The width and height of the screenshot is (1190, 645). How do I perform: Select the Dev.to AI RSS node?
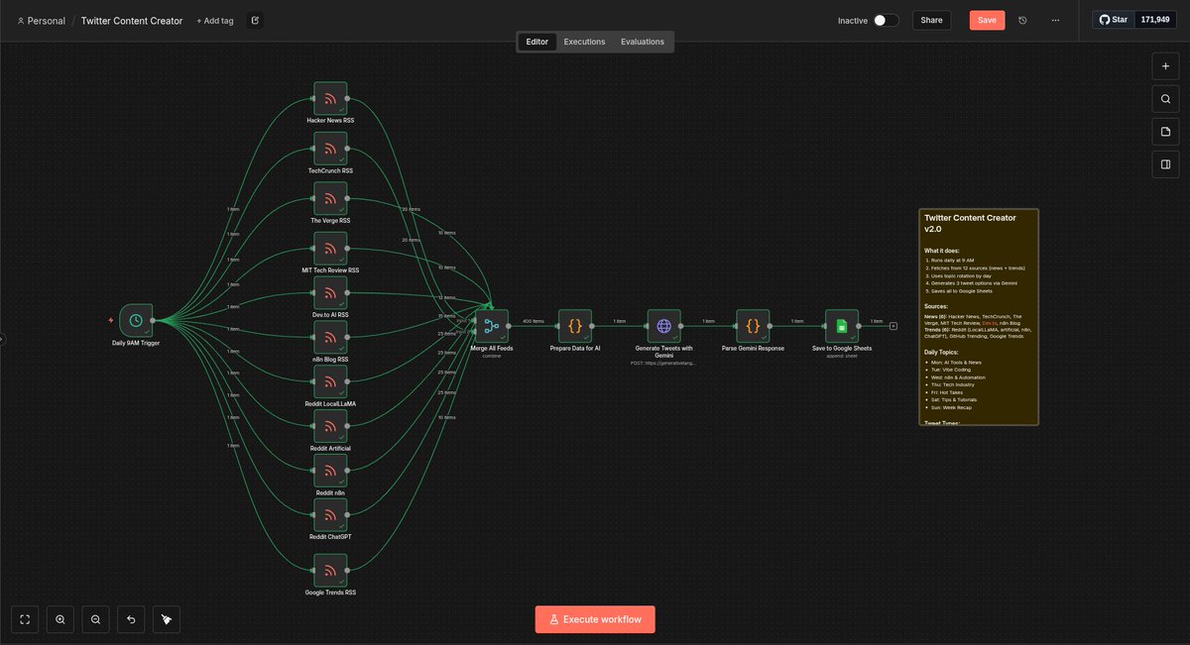[330, 292]
